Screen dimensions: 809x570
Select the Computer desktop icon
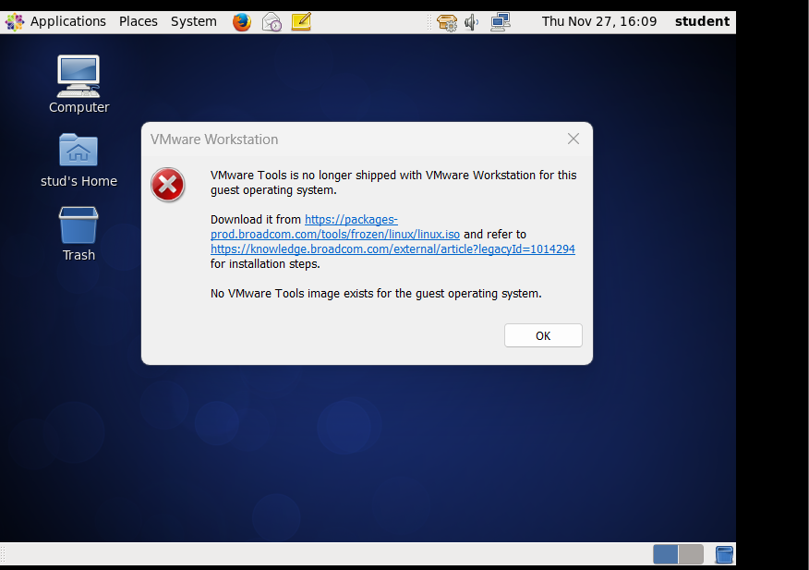[78, 85]
